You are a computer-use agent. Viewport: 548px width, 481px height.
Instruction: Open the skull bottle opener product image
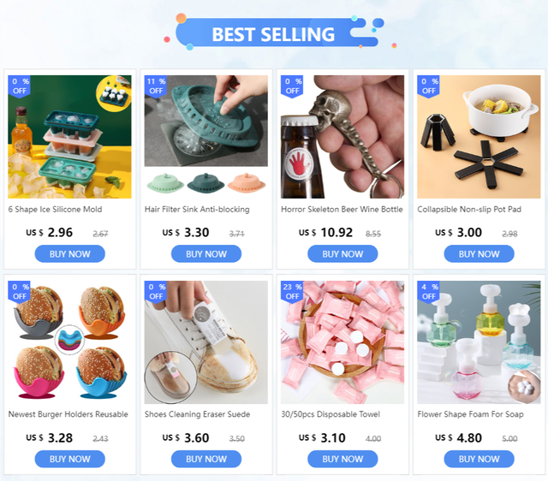[x=342, y=137]
